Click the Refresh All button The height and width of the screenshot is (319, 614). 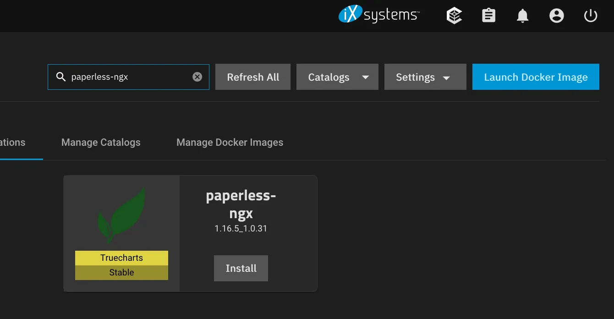(x=252, y=77)
